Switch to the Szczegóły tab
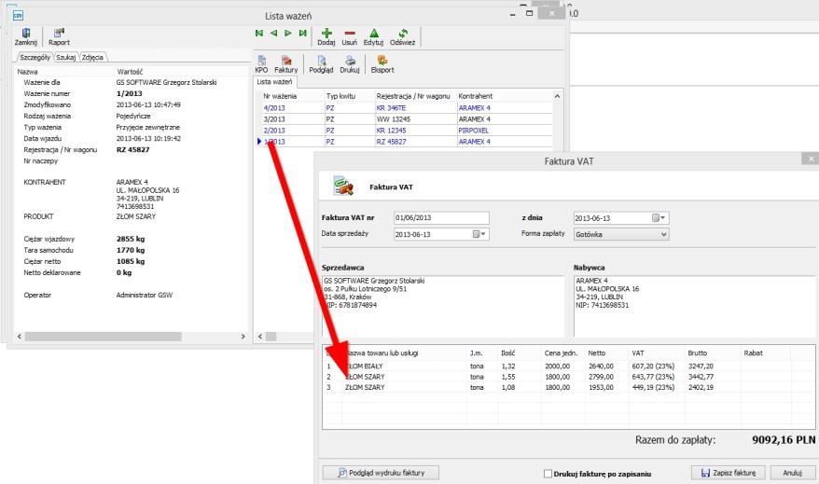 pyautogui.click(x=35, y=58)
